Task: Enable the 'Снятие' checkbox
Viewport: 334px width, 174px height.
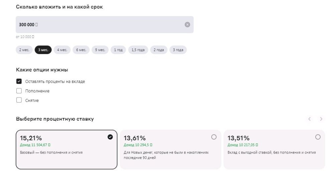Action: pyautogui.click(x=19, y=100)
